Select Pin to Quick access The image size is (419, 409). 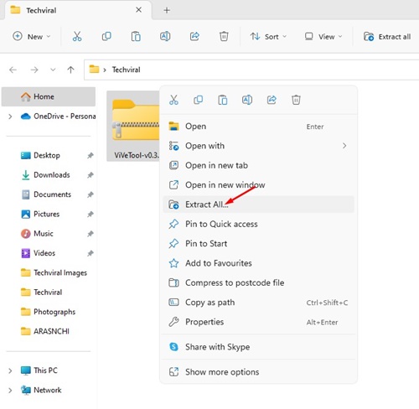pos(258,224)
